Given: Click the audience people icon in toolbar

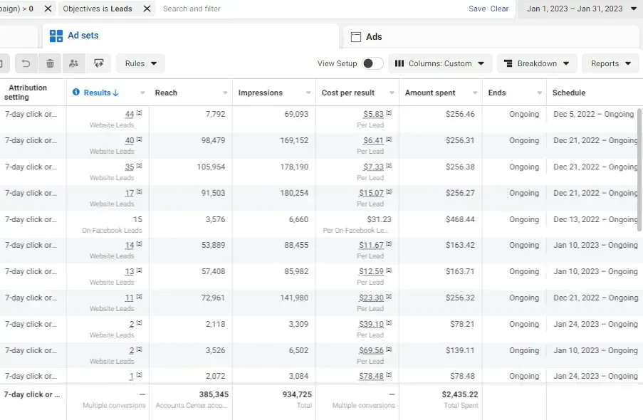Looking at the screenshot, I should [74, 63].
